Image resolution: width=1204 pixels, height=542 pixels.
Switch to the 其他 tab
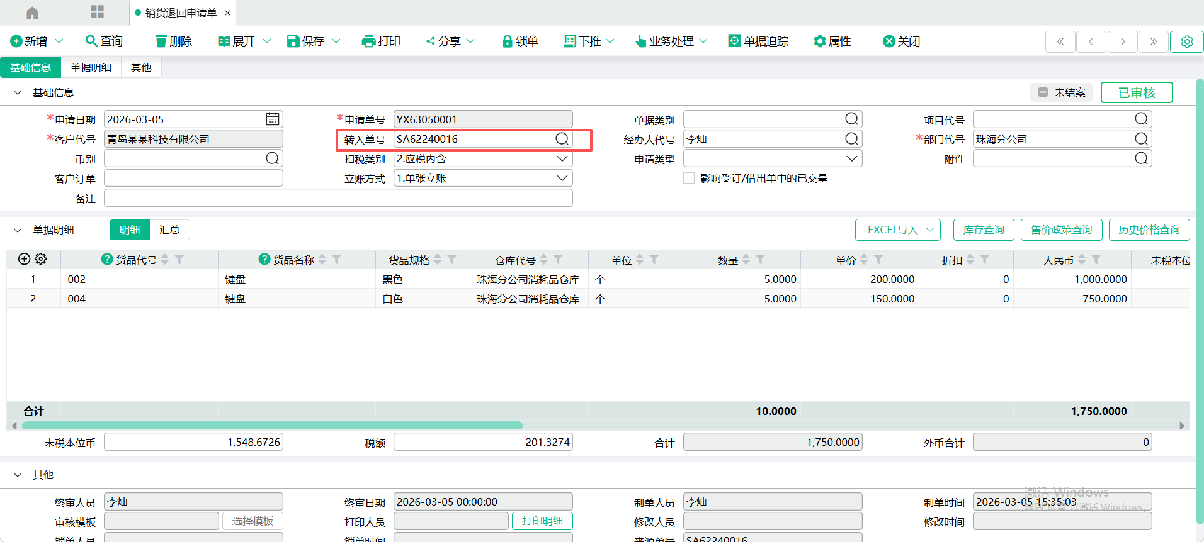(141, 68)
